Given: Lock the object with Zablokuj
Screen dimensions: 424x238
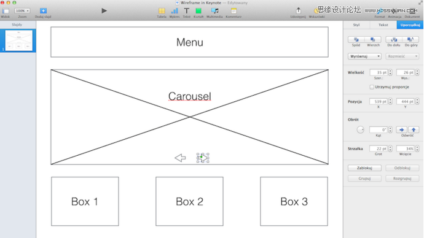Looking at the screenshot, I should pos(364,168).
